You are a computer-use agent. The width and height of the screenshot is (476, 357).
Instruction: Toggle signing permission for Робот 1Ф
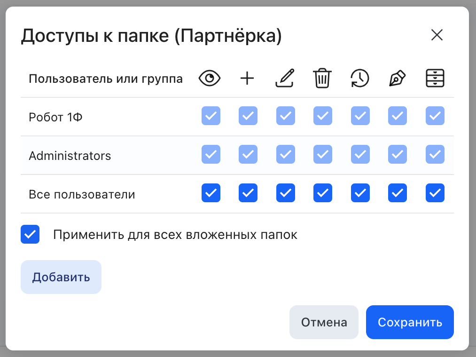[x=398, y=116]
